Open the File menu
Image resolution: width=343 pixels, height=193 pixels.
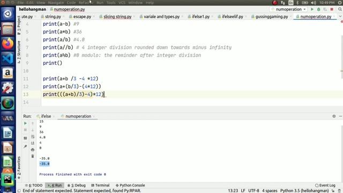pyautogui.click(x=20, y=3)
